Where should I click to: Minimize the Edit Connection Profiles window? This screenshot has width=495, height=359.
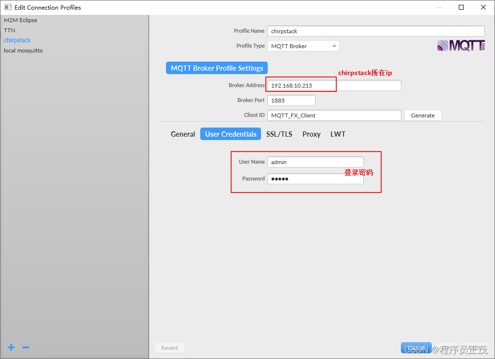coord(439,7)
